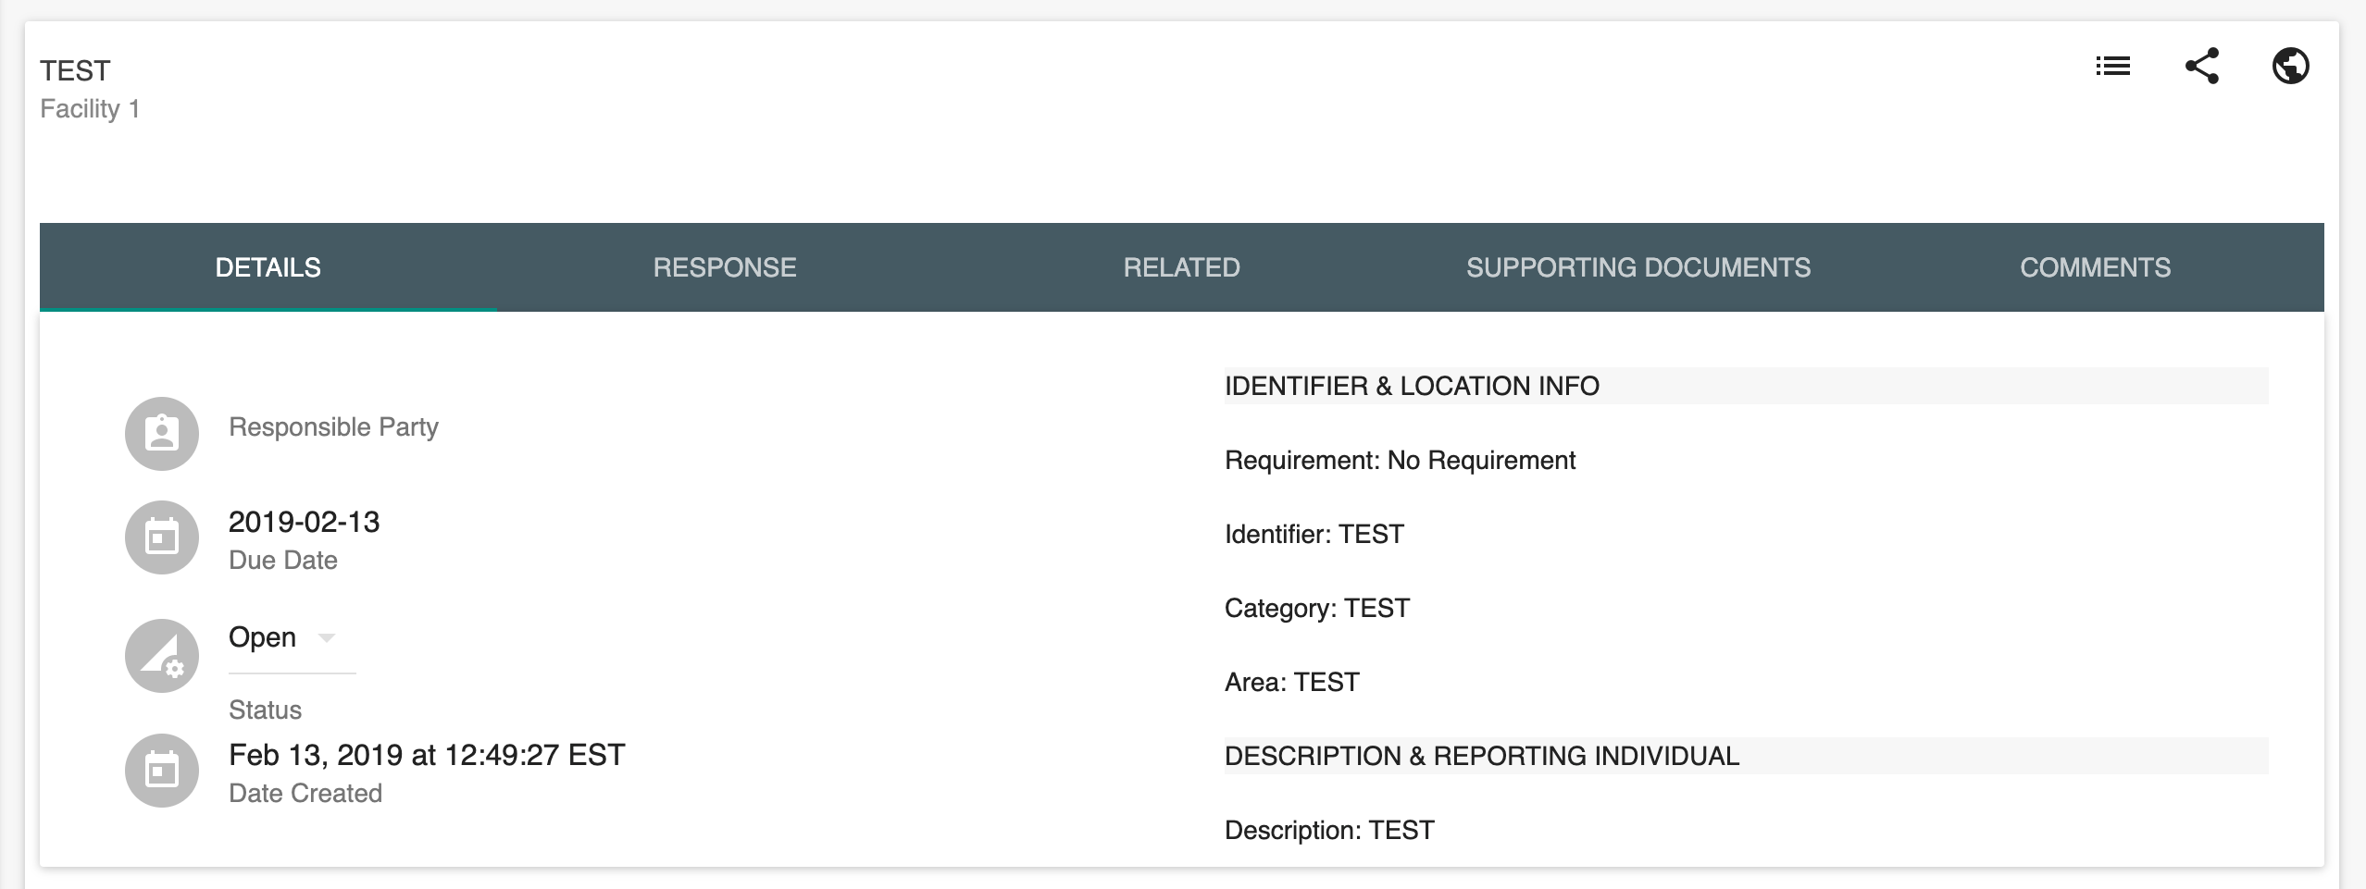Screen dimensions: 2366x889
Task: Switch to the Response tab
Action: [725, 267]
